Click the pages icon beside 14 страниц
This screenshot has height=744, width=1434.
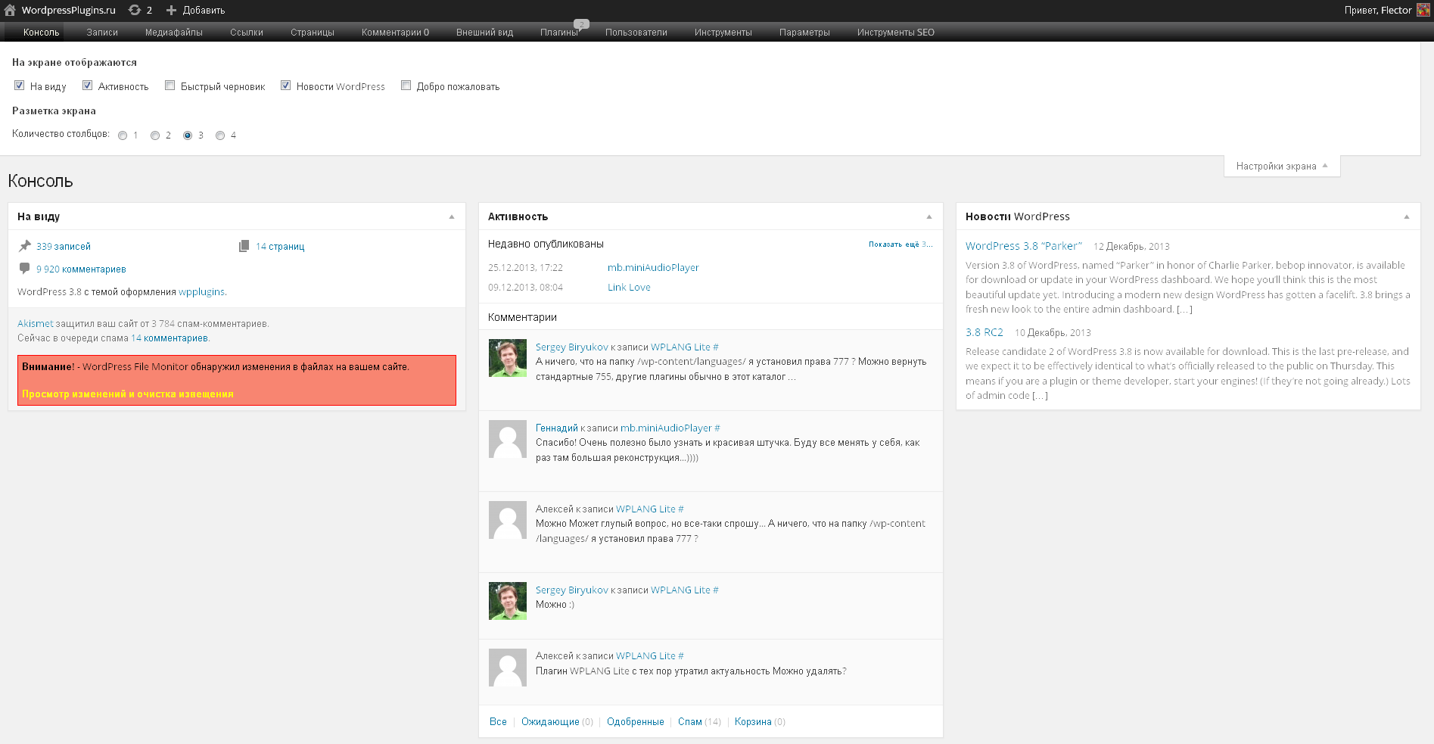click(244, 246)
